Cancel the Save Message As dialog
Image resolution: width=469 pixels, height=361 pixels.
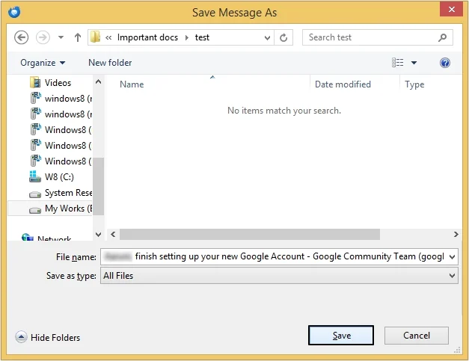[x=417, y=336]
